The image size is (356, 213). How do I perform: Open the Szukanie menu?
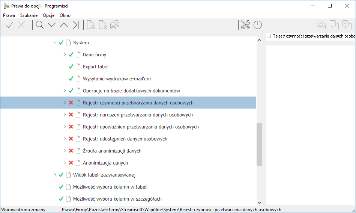point(29,15)
